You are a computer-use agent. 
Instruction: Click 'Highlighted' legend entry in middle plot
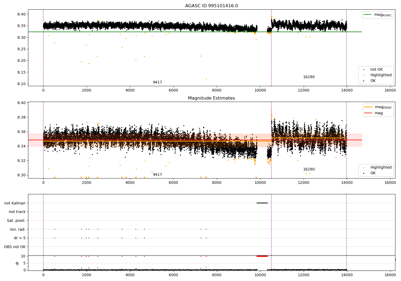pyautogui.click(x=381, y=168)
